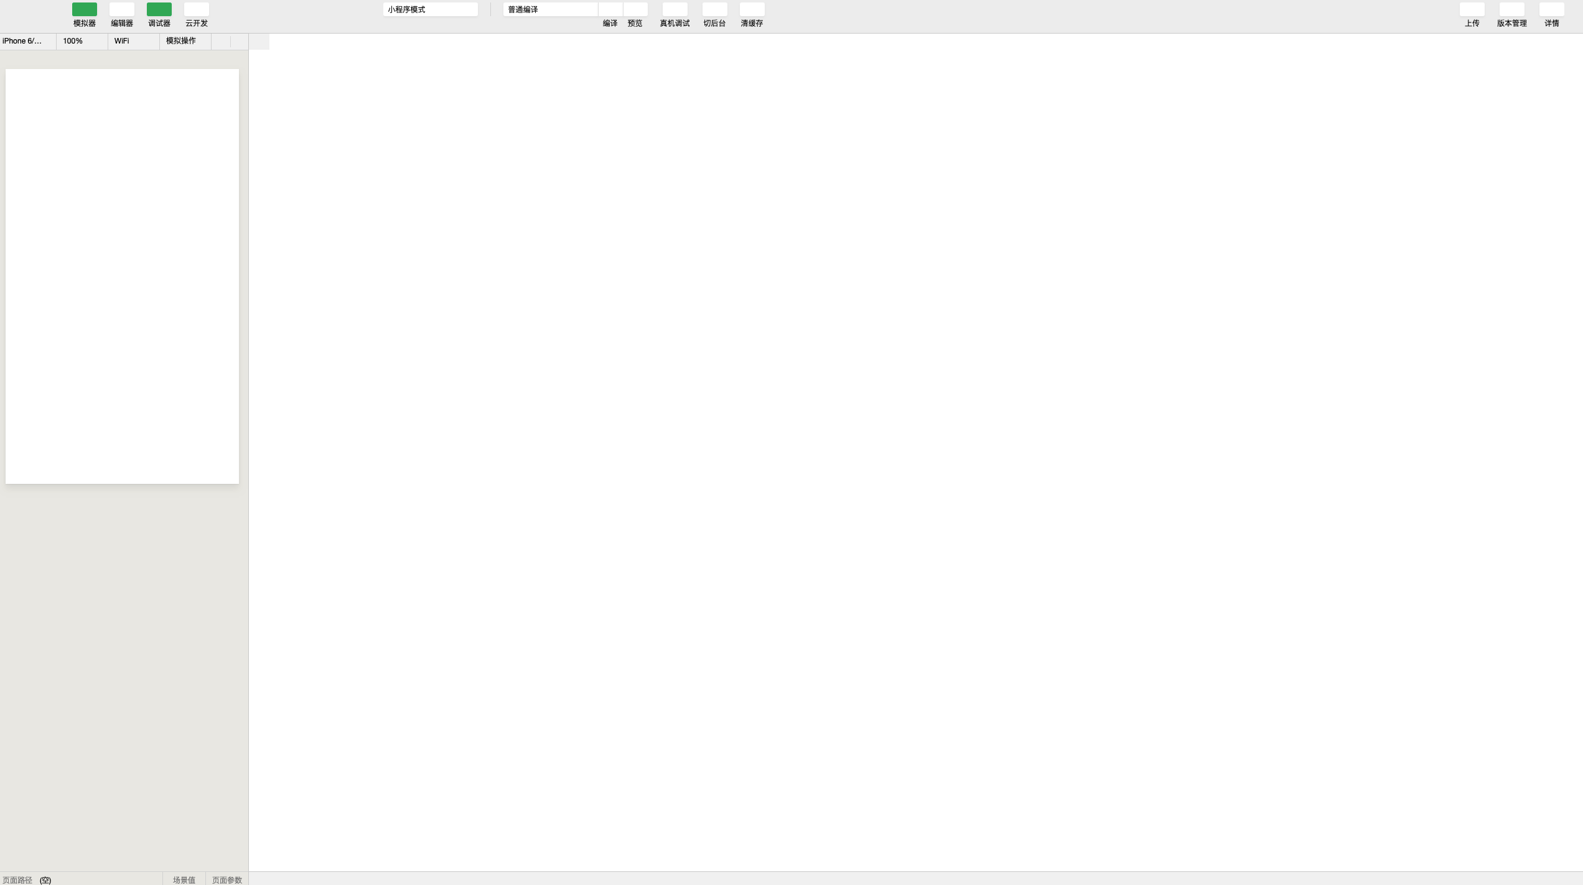Click the 页面路径 page path label
This screenshot has width=1583, height=885.
(x=17, y=880)
